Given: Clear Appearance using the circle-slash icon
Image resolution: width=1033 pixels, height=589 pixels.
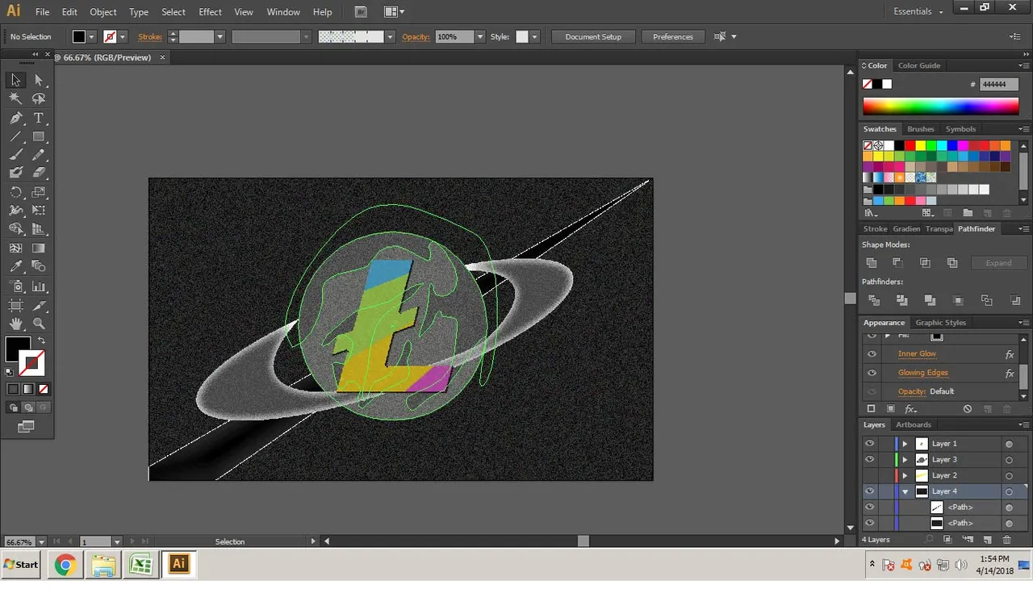Looking at the screenshot, I should [x=967, y=409].
